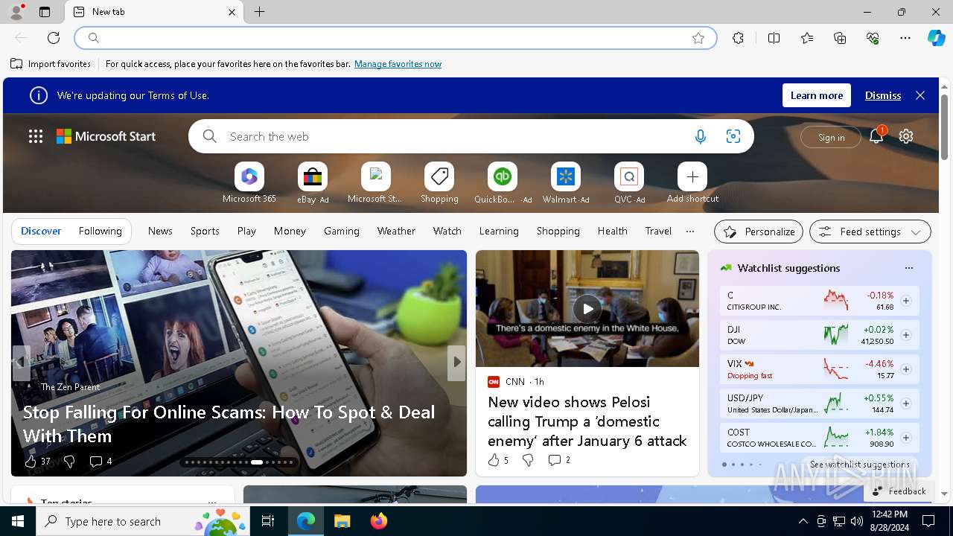The height and width of the screenshot is (536, 953).
Task: Open the Sports category
Action: (205, 231)
